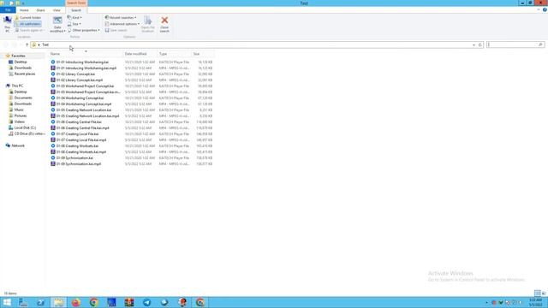Image resolution: width=548 pixels, height=308 pixels.
Task: Open the File ribbon tab
Action: pos(8,10)
